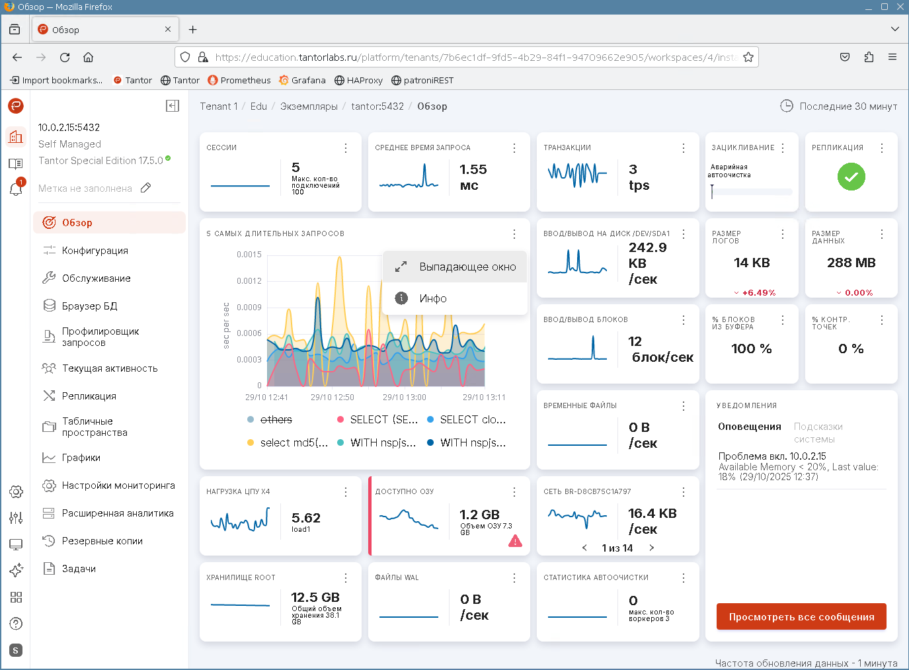Click the RAM warning triangle icon
This screenshot has height=670, width=909.
pyautogui.click(x=515, y=541)
